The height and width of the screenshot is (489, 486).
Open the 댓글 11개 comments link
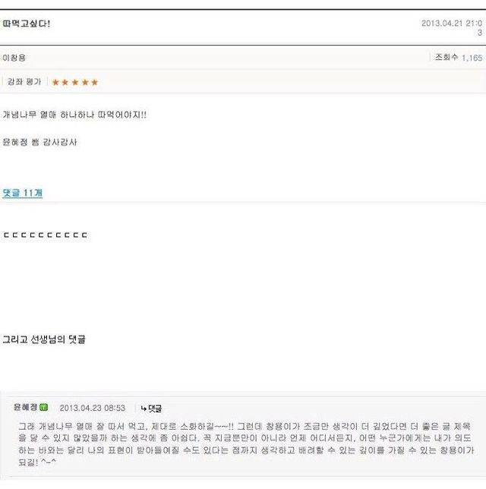[23, 193]
